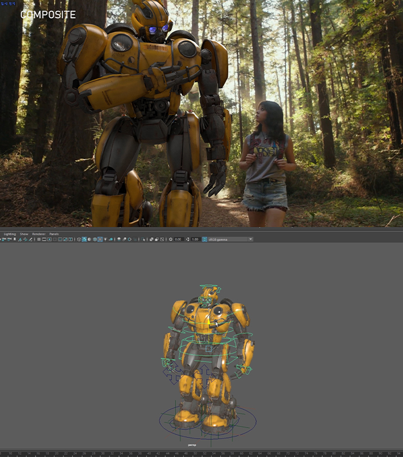Image resolution: width=403 pixels, height=457 pixels.
Task: Click the Lock Camera icon
Action: pyautogui.click(x=3, y=239)
